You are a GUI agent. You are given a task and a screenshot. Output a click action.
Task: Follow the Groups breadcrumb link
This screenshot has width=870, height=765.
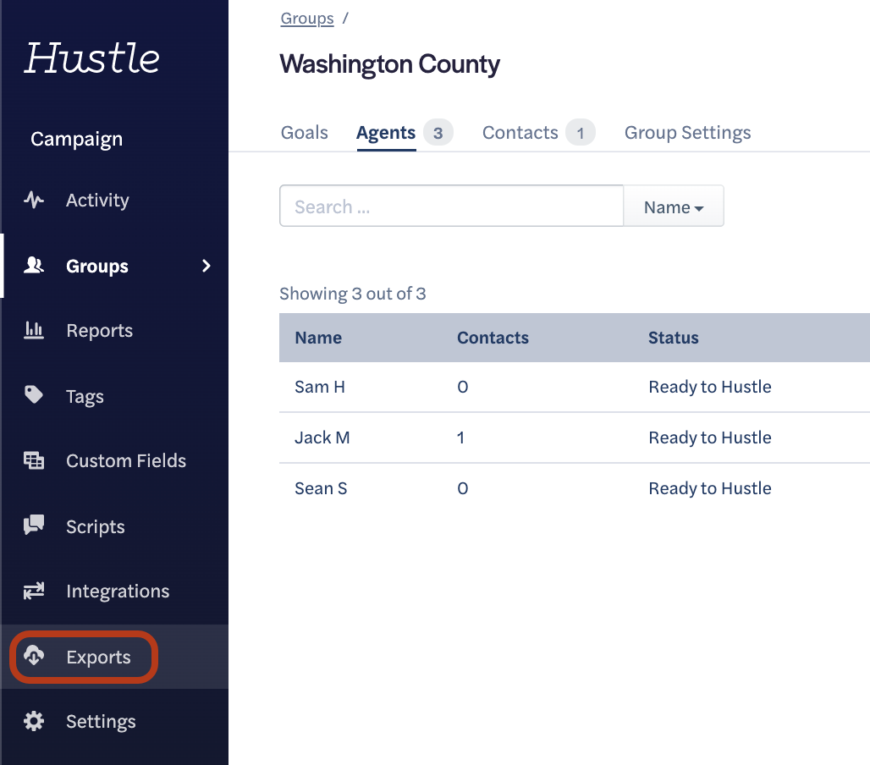[x=307, y=19]
